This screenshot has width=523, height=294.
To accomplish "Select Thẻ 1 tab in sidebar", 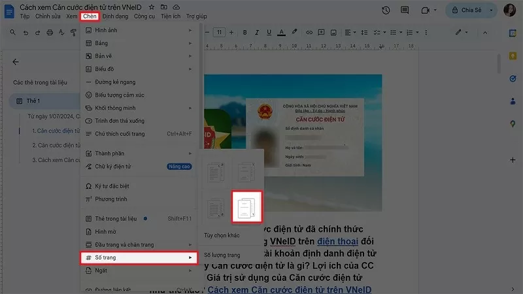I will pyautogui.click(x=45, y=101).
